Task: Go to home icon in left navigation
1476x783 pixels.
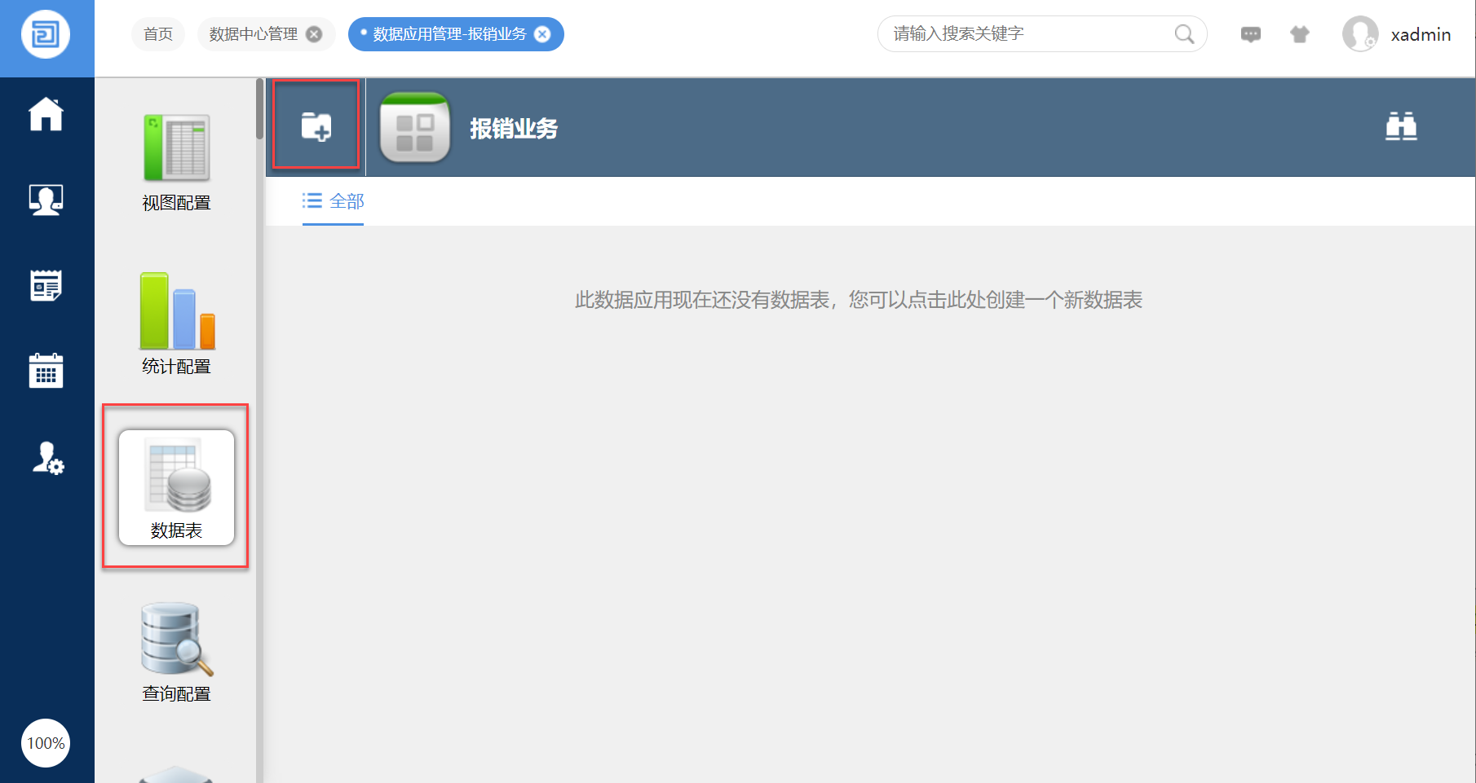Action: [x=46, y=114]
